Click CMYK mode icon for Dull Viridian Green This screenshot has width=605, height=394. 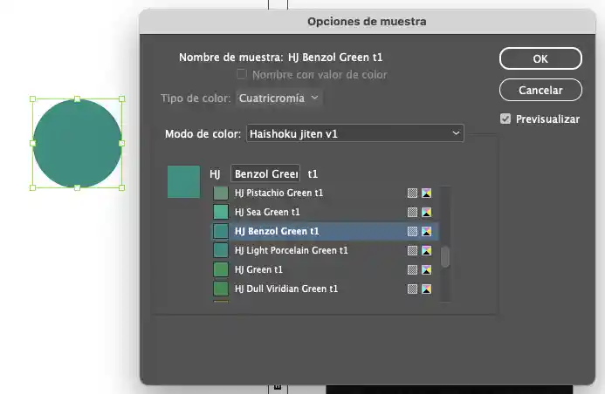point(426,289)
